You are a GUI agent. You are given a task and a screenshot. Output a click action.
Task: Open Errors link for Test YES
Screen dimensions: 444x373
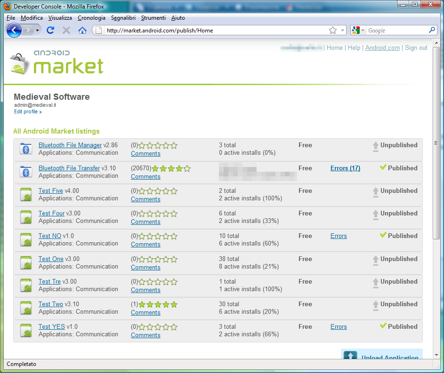[x=339, y=327]
